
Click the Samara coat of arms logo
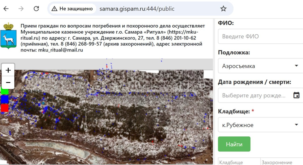pyautogui.click(x=8, y=36)
